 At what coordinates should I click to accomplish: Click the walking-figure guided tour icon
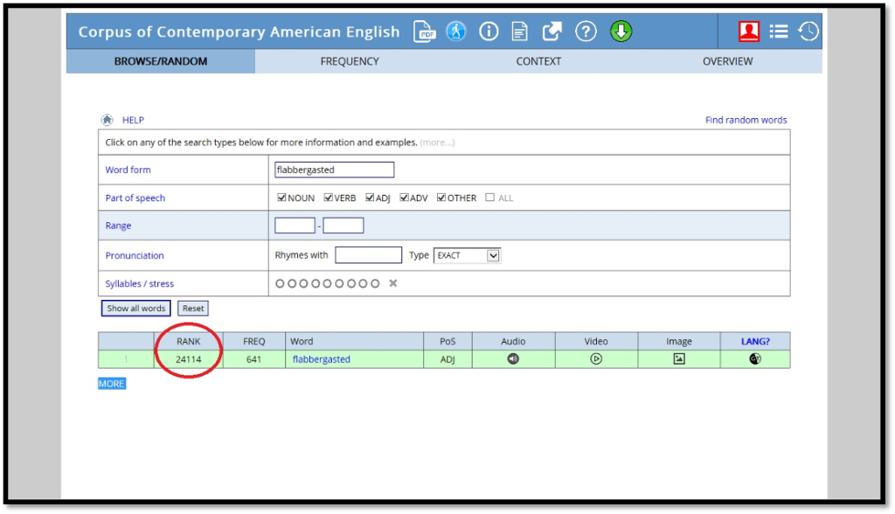pos(456,31)
